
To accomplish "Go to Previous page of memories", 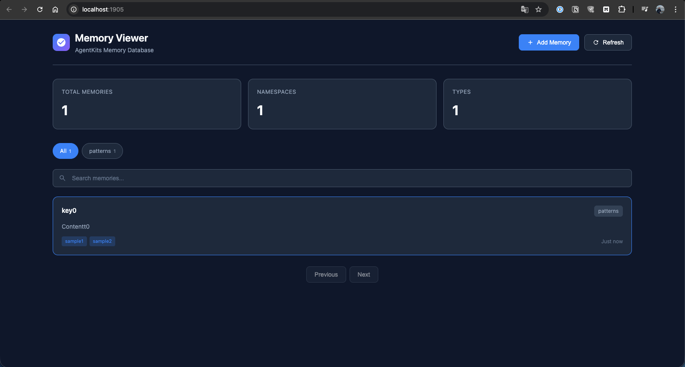I will click(326, 275).
